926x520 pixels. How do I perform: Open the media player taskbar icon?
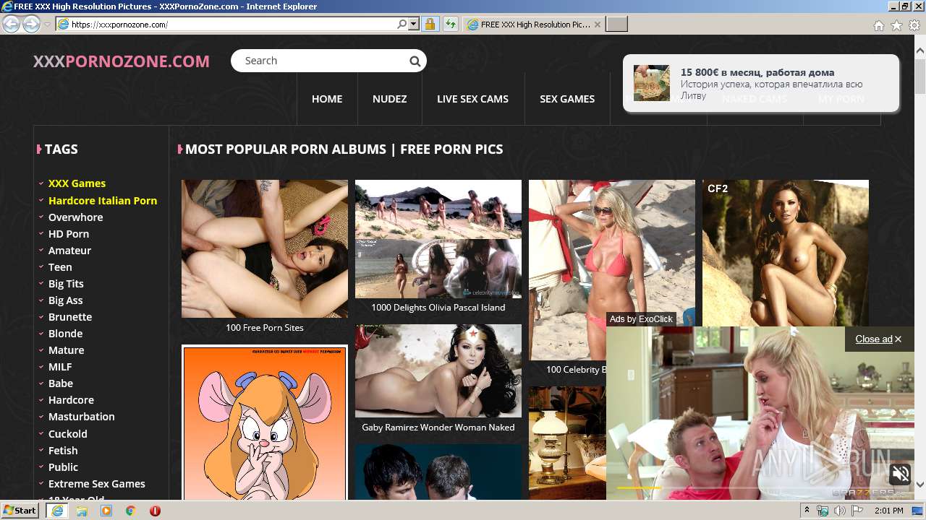(106, 511)
